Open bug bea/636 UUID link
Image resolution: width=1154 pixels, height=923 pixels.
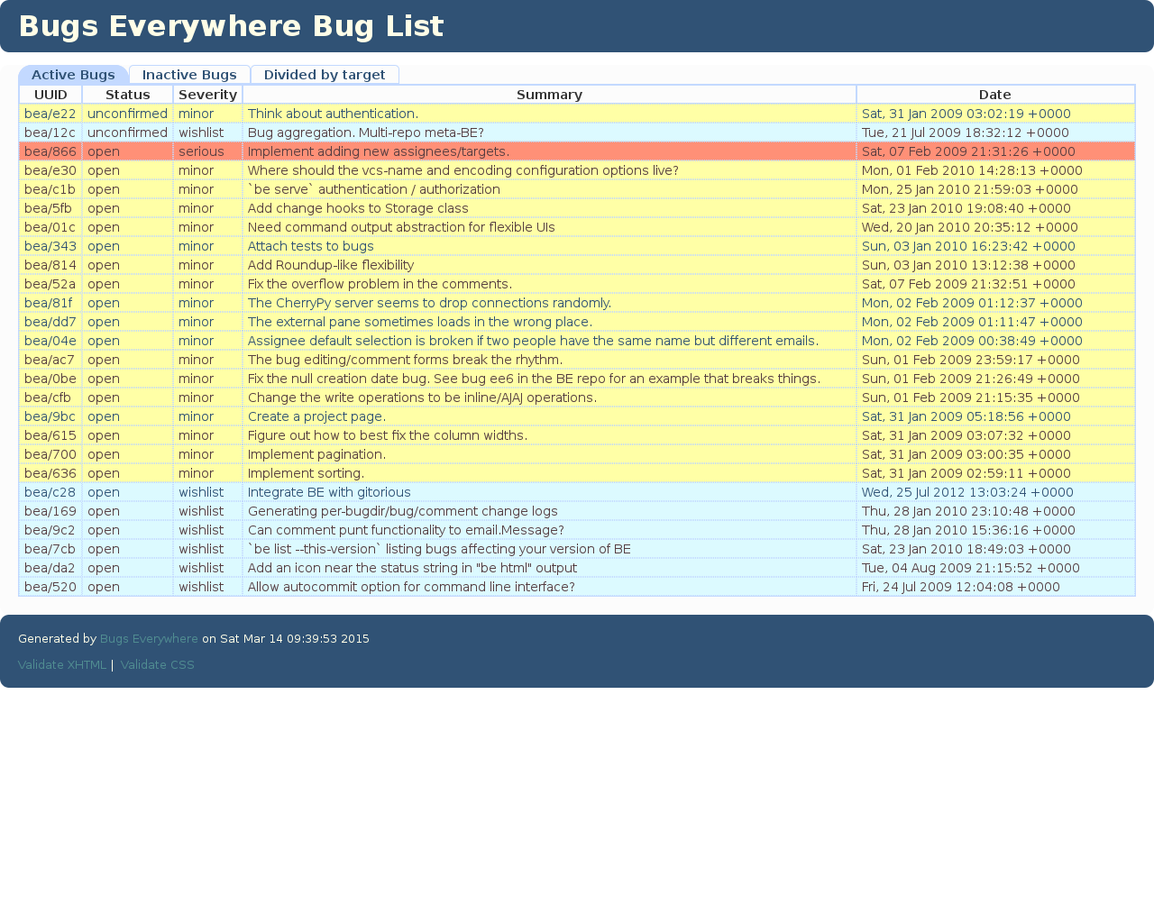click(x=50, y=473)
